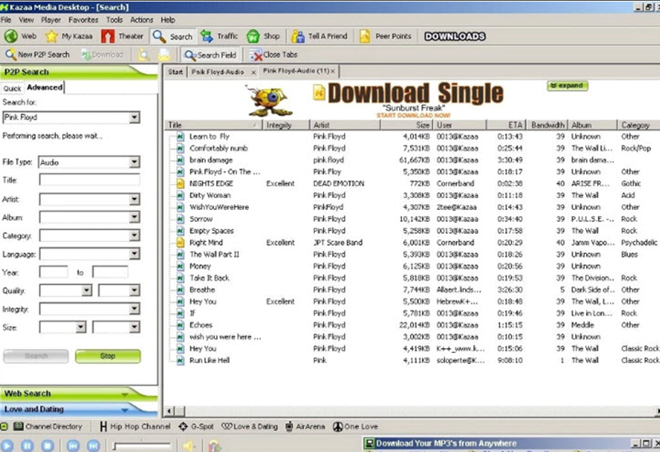
Task: Select the Echoes result row
Action: pos(414,325)
